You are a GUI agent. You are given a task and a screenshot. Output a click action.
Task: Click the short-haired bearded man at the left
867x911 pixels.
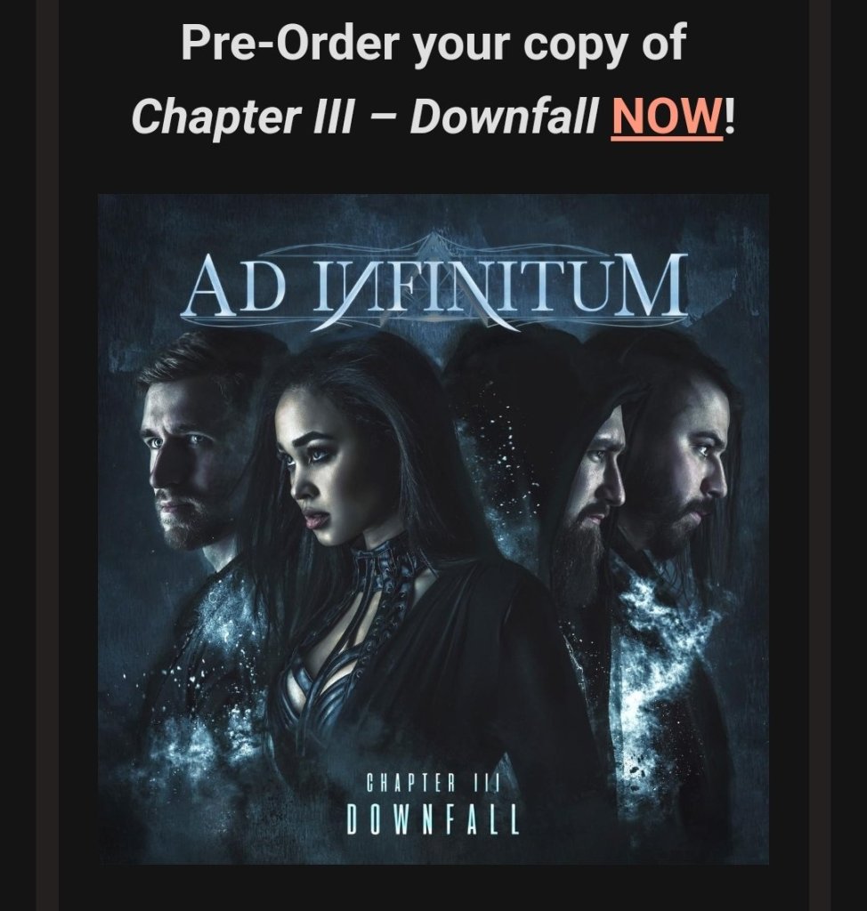tap(195, 453)
